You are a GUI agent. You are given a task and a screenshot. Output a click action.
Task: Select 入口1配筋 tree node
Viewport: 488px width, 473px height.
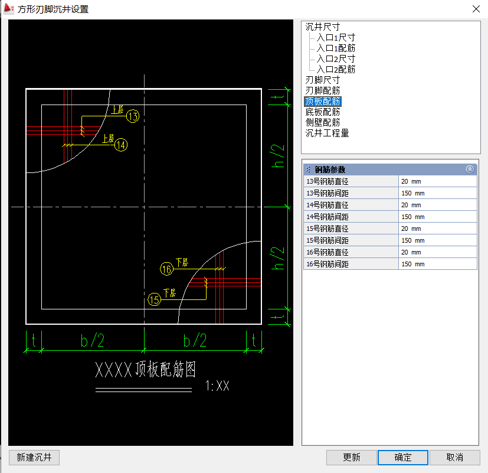coord(335,48)
